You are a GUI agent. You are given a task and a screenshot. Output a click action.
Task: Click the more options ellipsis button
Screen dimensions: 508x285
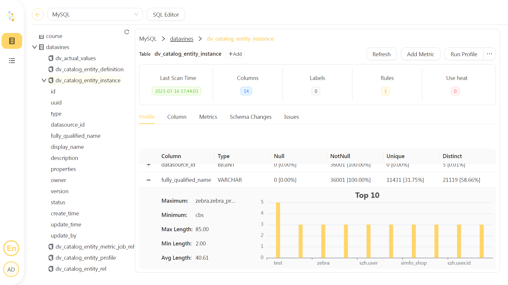pyautogui.click(x=489, y=54)
